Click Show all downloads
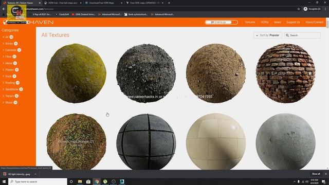This screenshot has height=185, width=329. [x=316, y=174]
